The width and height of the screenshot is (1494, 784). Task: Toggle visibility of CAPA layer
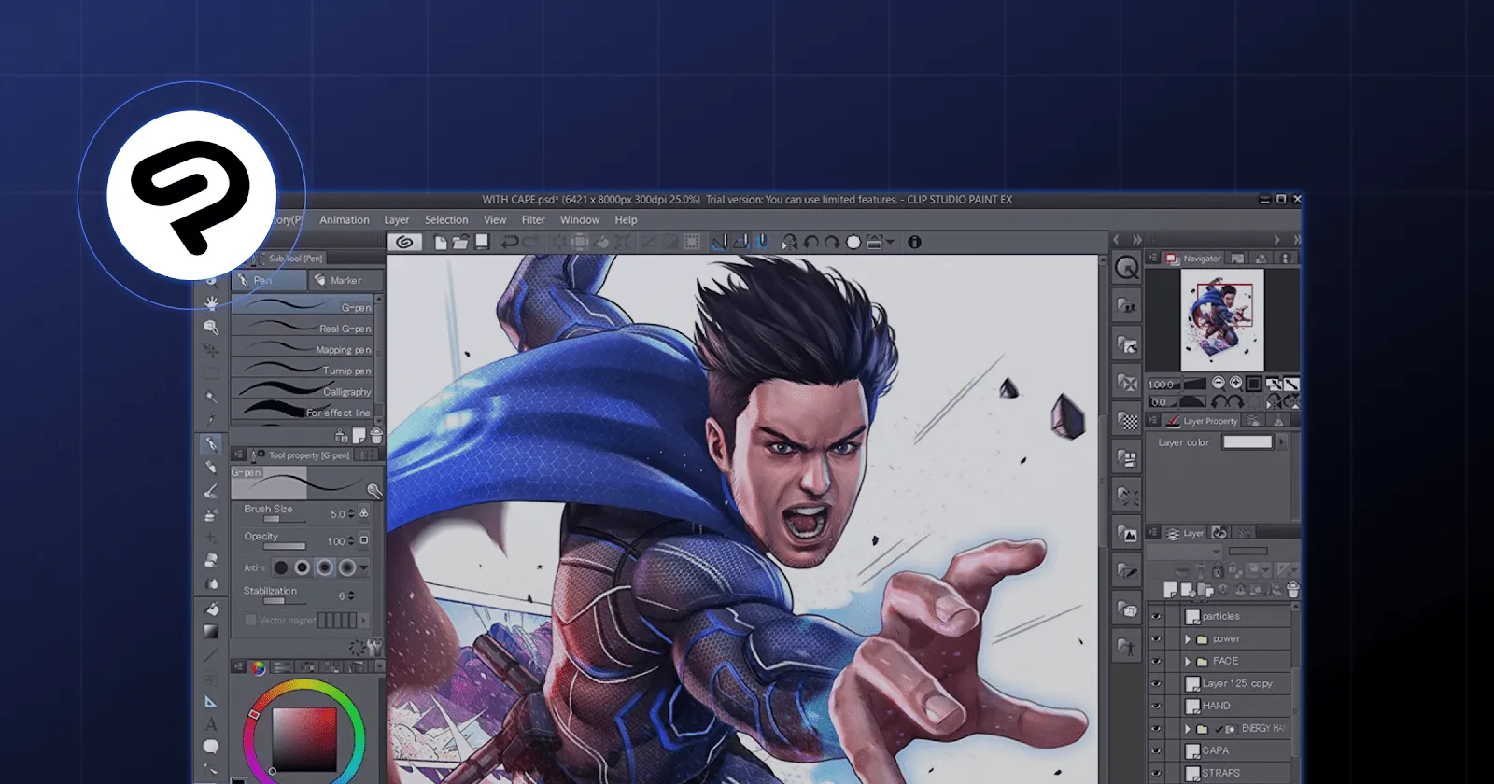click(1156, 750)
